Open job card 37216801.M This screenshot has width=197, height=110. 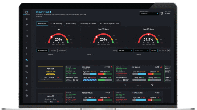tap(90, 74)
